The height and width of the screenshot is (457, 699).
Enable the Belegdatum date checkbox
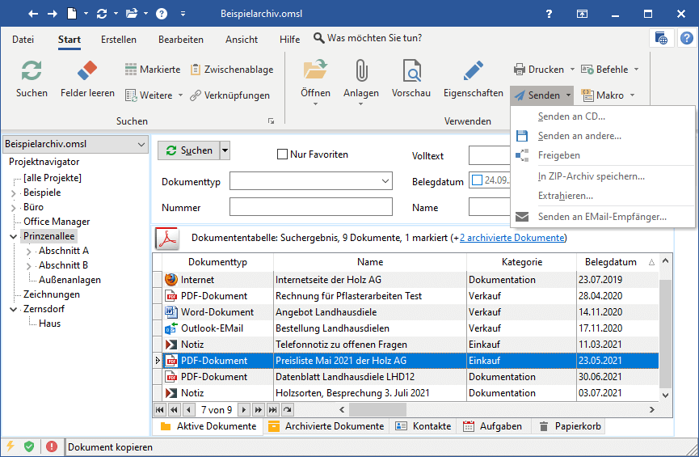click(x=477, y=181)
